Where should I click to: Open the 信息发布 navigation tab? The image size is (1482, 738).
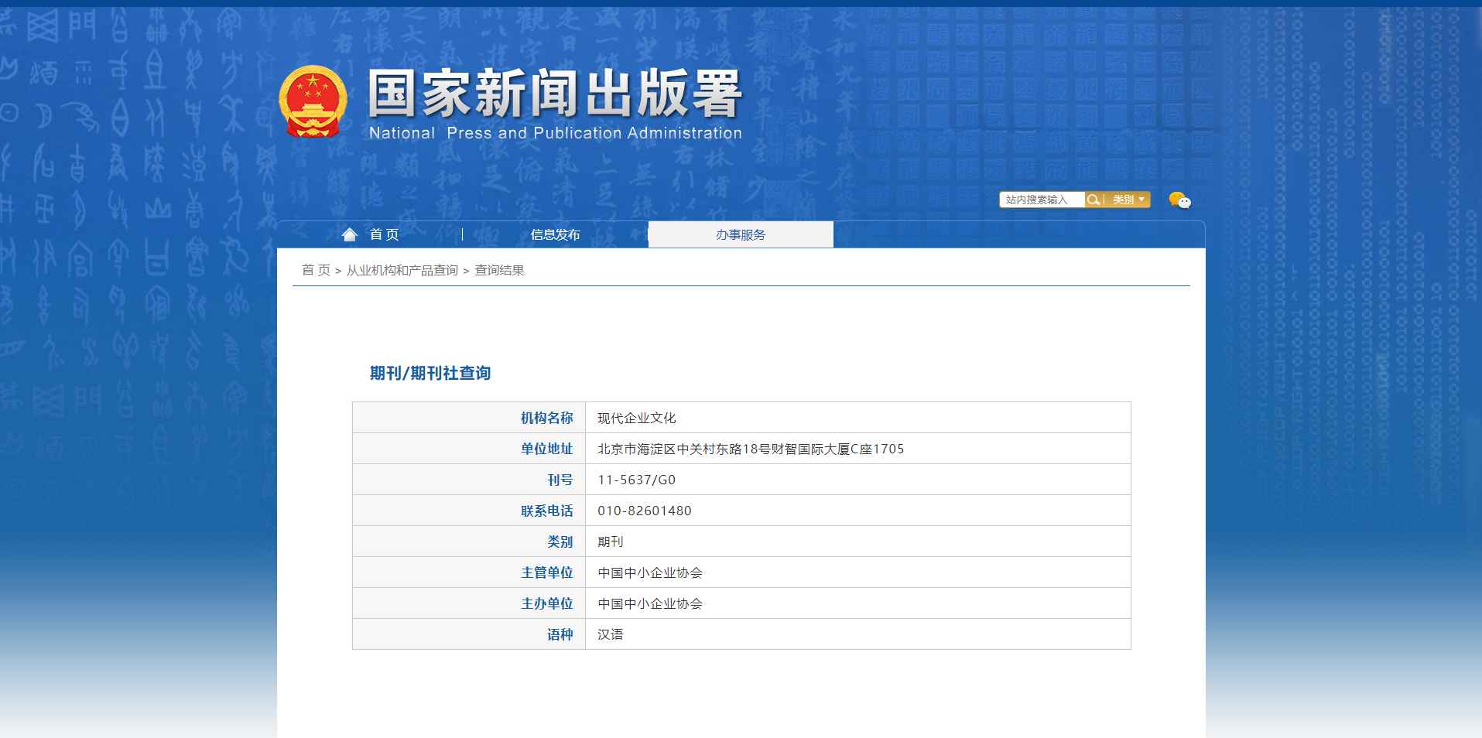click(555, 234)
